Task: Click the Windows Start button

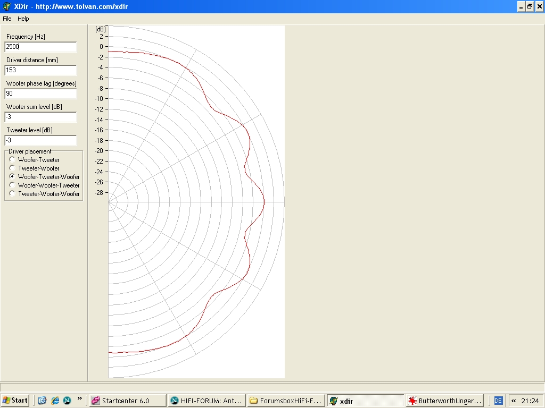Action: (x=15, y=401)
